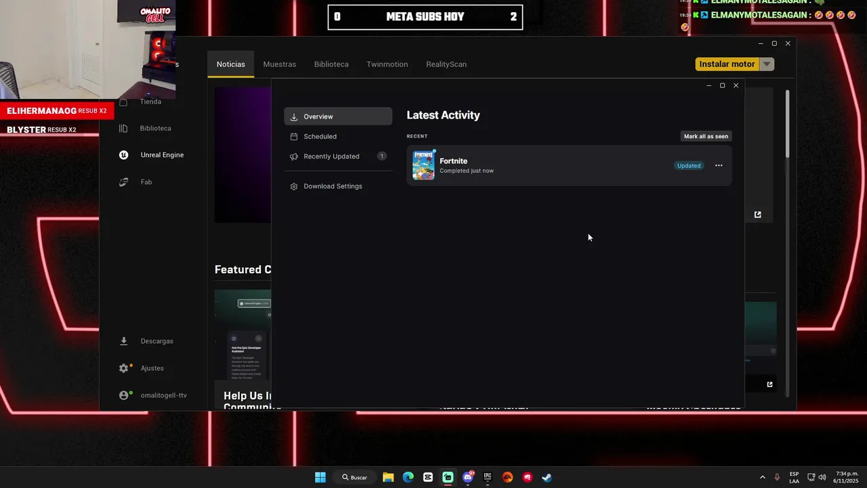867x488 pixels.
Task: Click the Fortnite title text
Action: point(453,161)
